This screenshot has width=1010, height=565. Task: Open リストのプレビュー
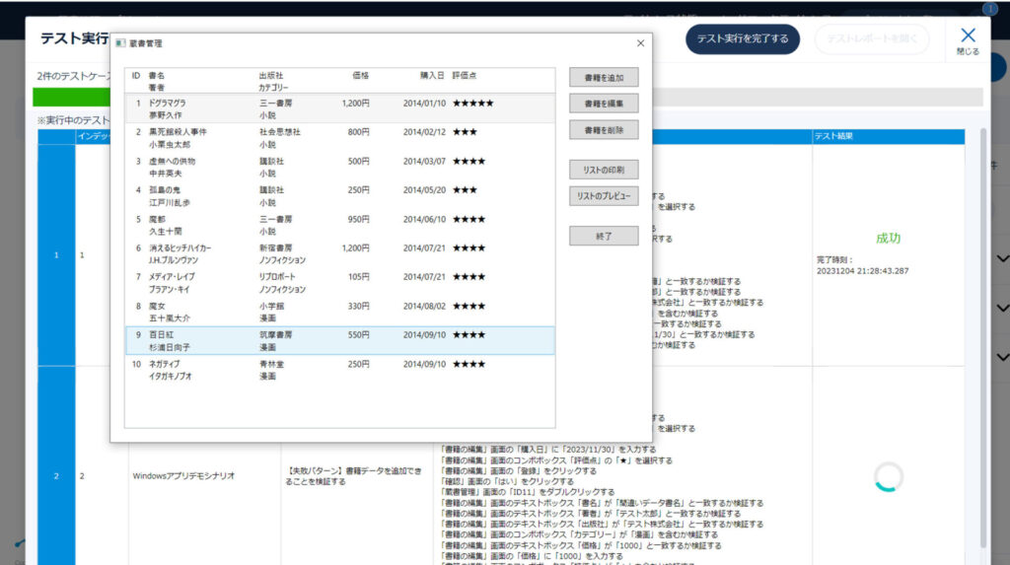tap(604, 197)
